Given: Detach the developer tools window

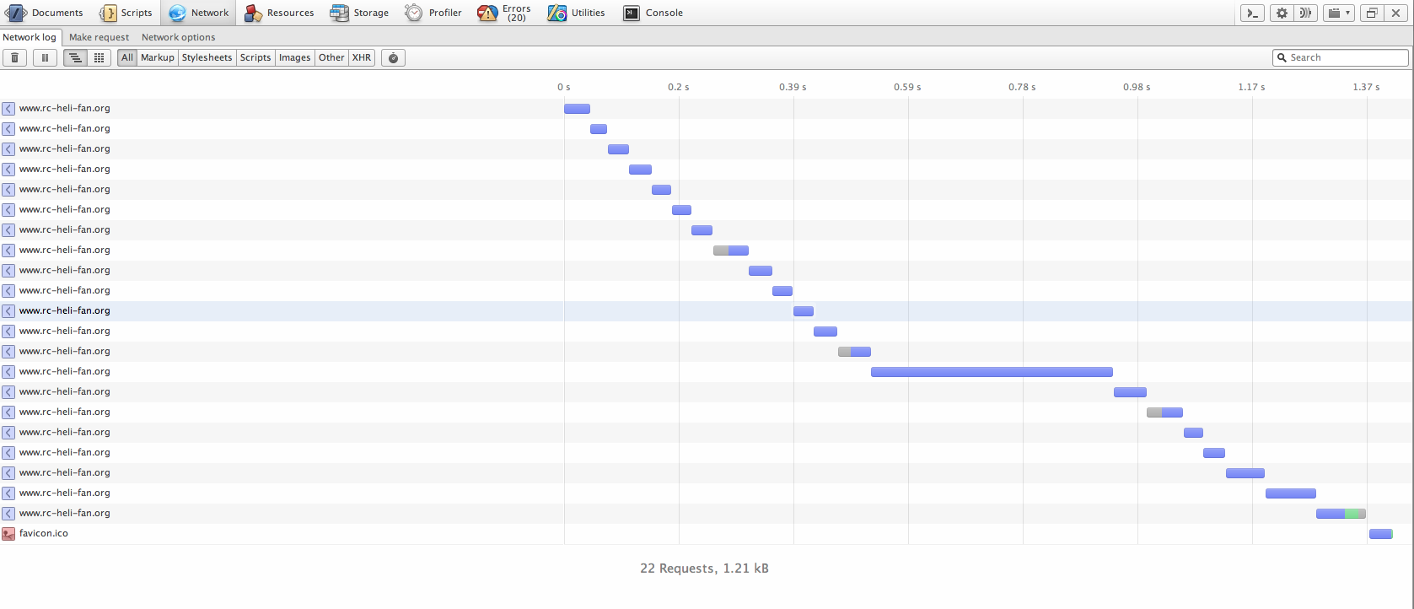Looking at the screenshot, I should point(1372,13).
